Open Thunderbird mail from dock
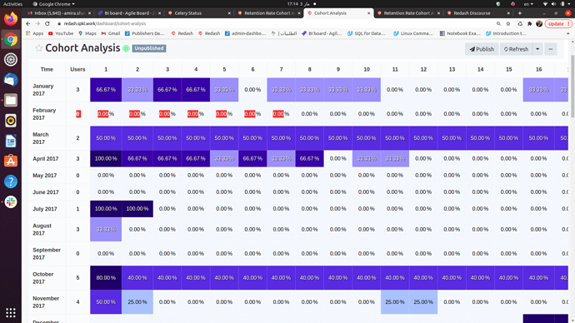 [11, 80]
